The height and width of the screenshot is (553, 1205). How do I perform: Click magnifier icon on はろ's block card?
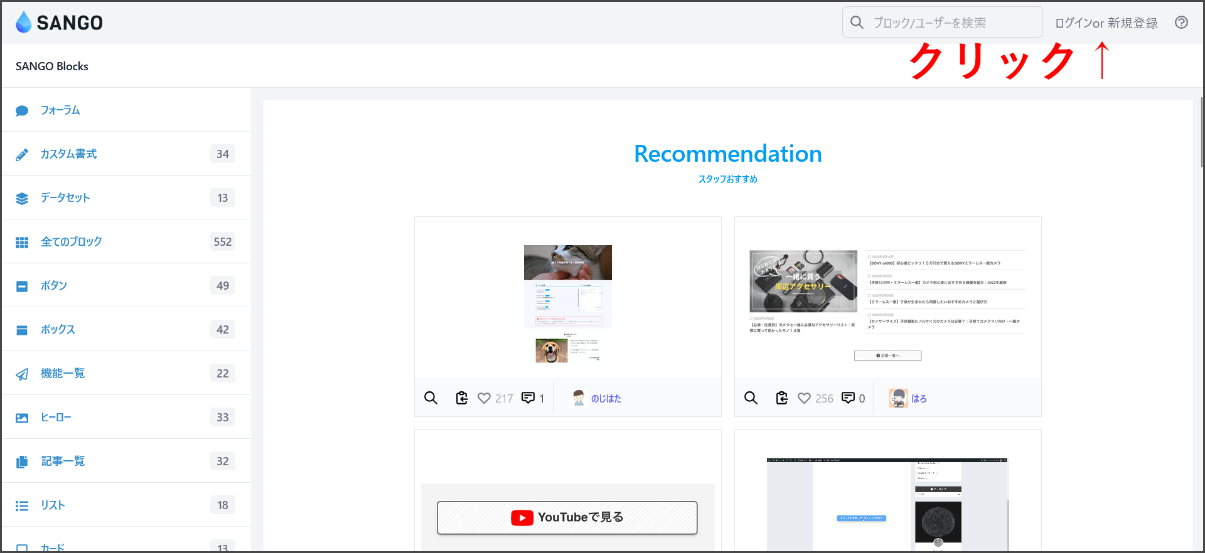[x=751, y=398]
